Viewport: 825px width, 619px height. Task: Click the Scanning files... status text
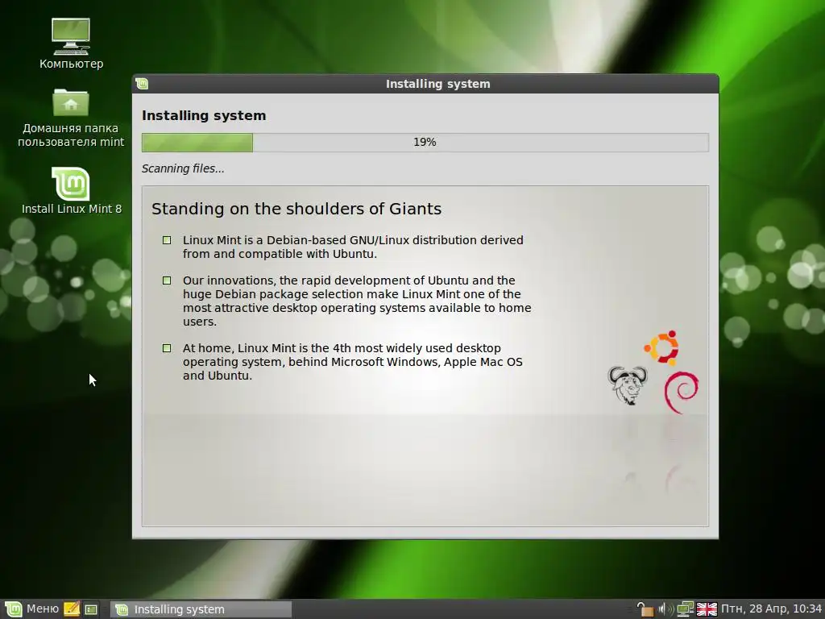pyautogui.click(x=183, y=168)
